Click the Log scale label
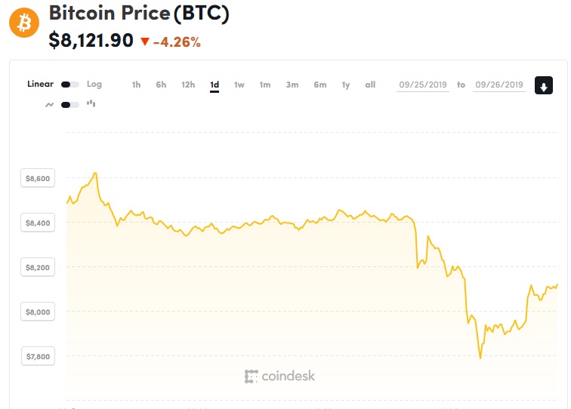 [x=94, y=84]
